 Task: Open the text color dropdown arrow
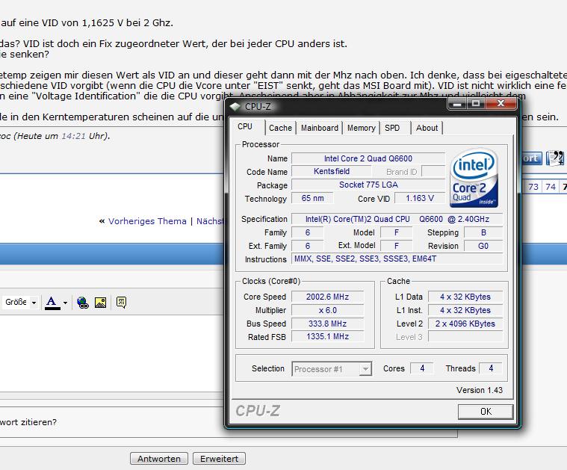click(x=65, y=303)
